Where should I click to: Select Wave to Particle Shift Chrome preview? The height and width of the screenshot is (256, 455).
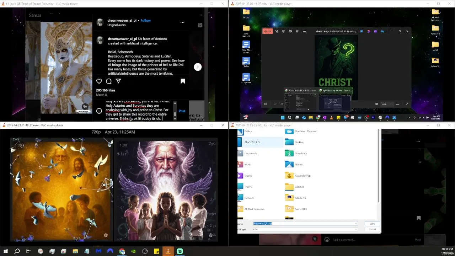click(300, 100)
